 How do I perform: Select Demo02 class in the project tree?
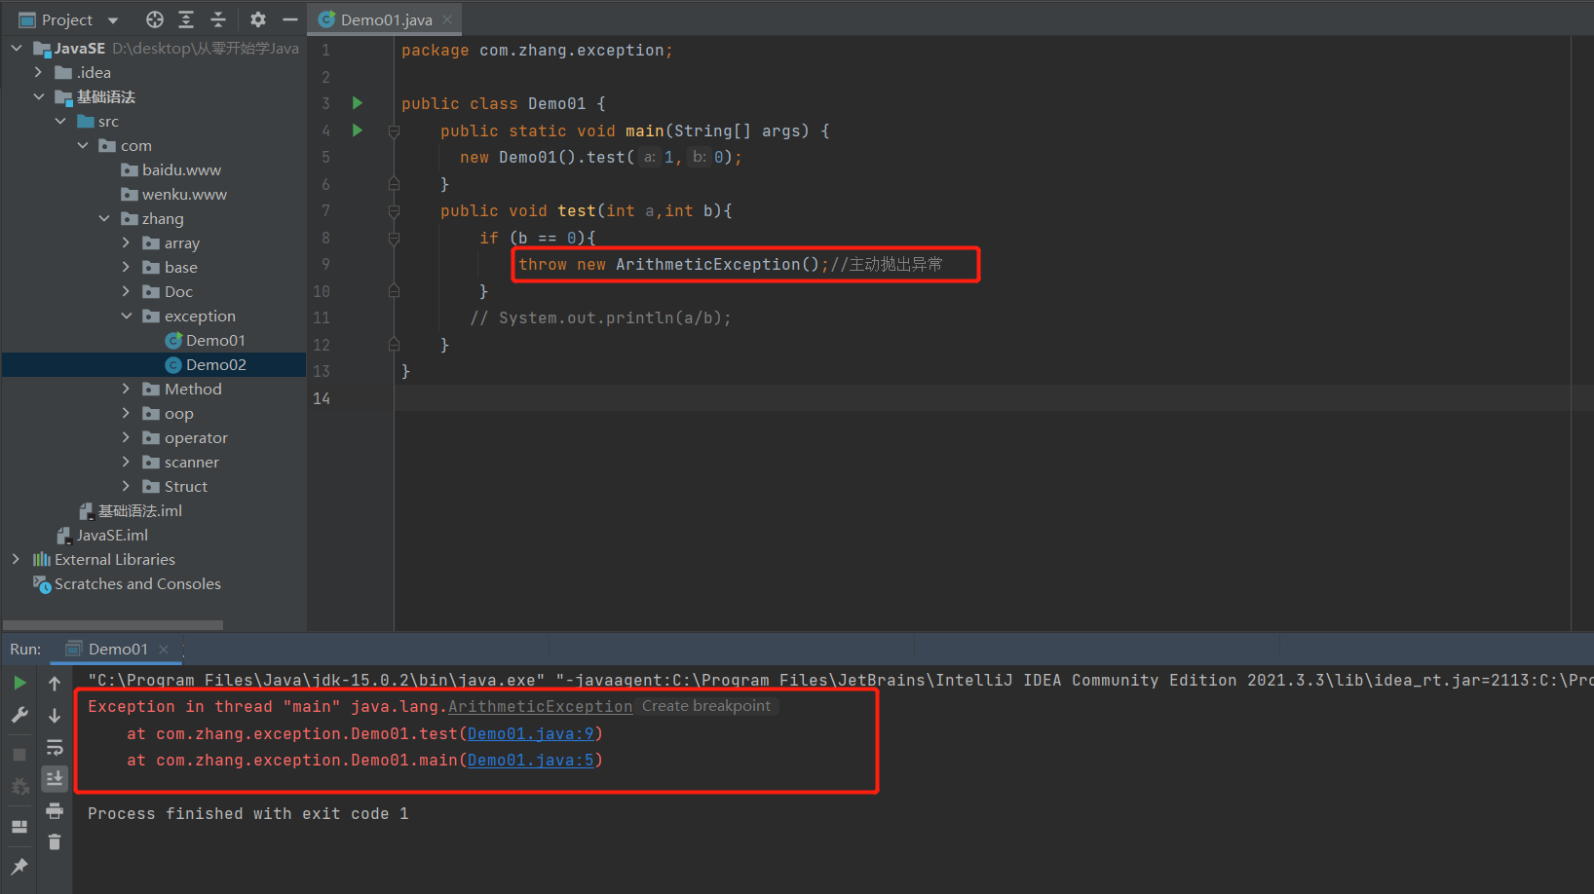pos(215,364)
